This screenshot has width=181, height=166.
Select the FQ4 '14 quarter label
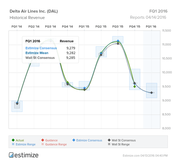(67, 27)
